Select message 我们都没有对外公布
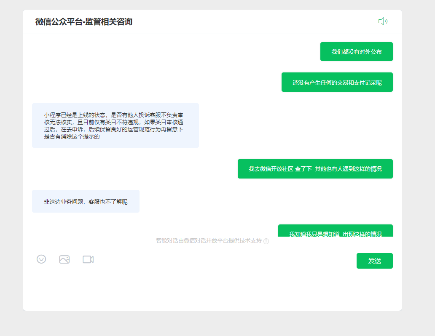Image resolution: width=435 pixels, height=336 pixels. [357, 51]
